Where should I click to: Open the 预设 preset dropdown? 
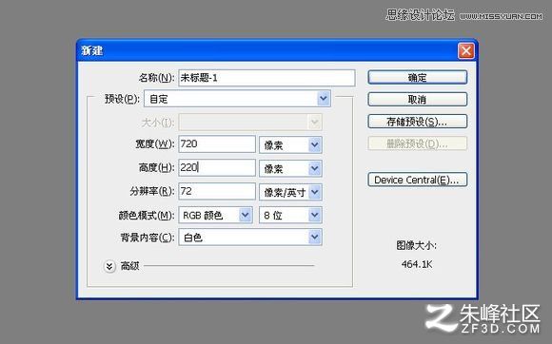[237, 99]
